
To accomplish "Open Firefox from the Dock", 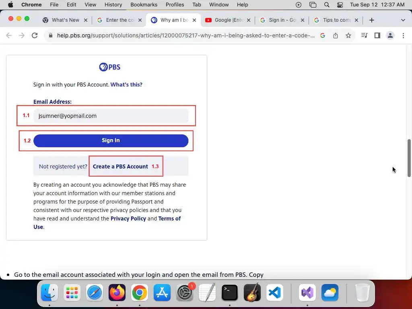I will click(x=117, y=293).
